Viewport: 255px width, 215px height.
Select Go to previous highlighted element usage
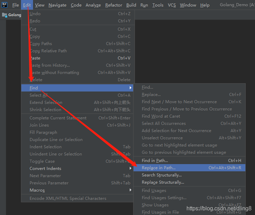(190, 152)
